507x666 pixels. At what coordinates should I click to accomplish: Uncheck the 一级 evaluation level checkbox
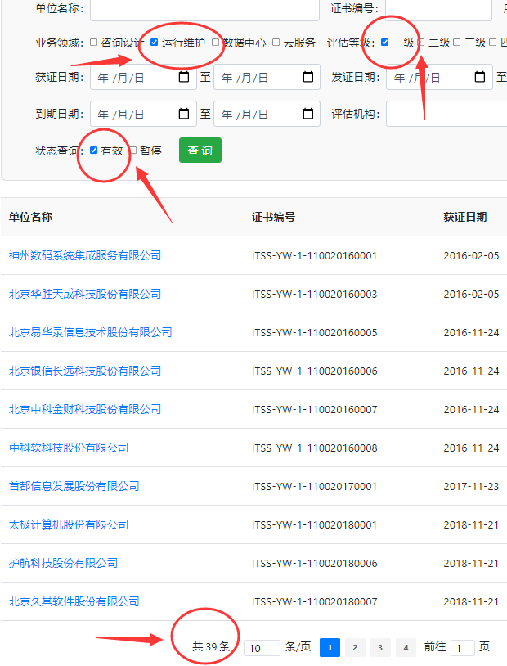tap(384, 42)
